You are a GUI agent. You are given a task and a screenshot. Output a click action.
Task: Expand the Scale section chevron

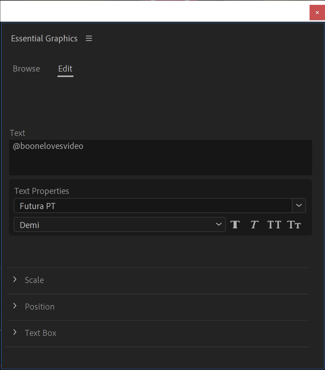pos(15,280)
